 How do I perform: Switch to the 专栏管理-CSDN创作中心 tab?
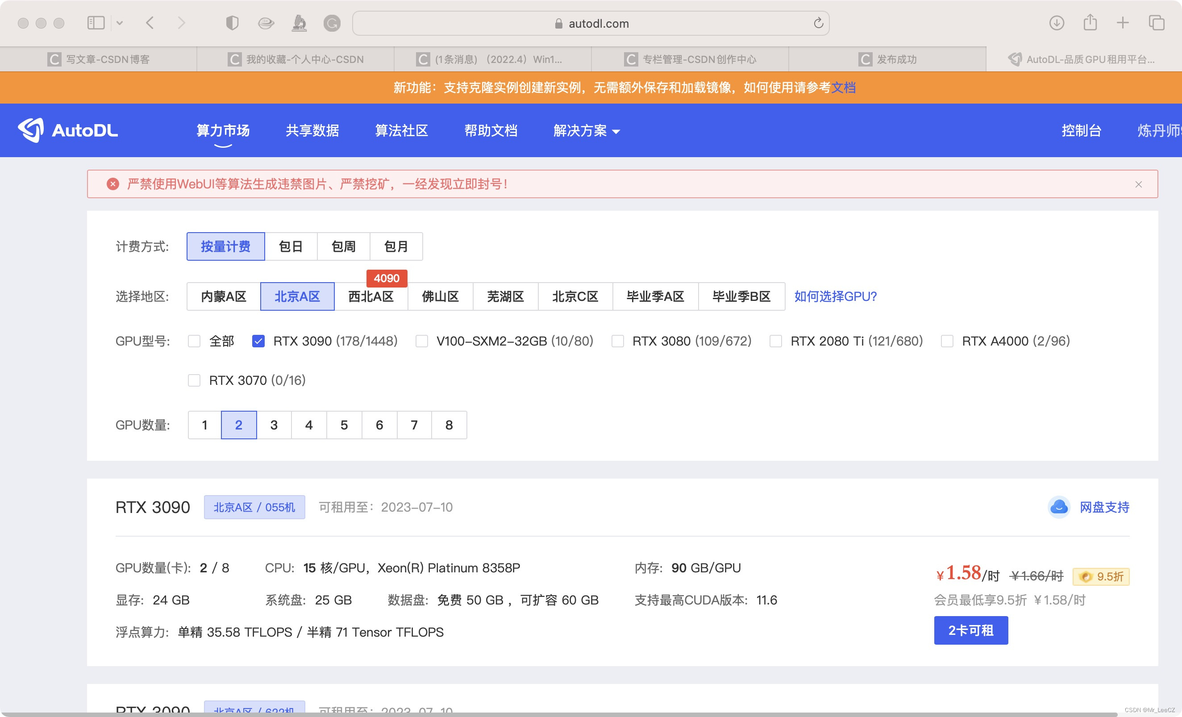click(690, 59)
